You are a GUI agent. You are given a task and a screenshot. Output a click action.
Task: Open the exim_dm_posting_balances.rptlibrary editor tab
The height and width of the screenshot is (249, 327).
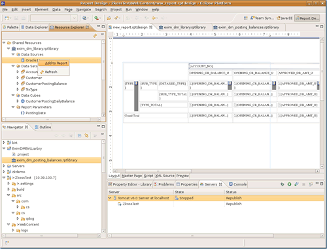click(x=247, y=27)
